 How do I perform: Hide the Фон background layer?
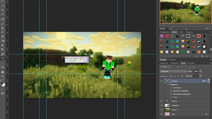161,114
